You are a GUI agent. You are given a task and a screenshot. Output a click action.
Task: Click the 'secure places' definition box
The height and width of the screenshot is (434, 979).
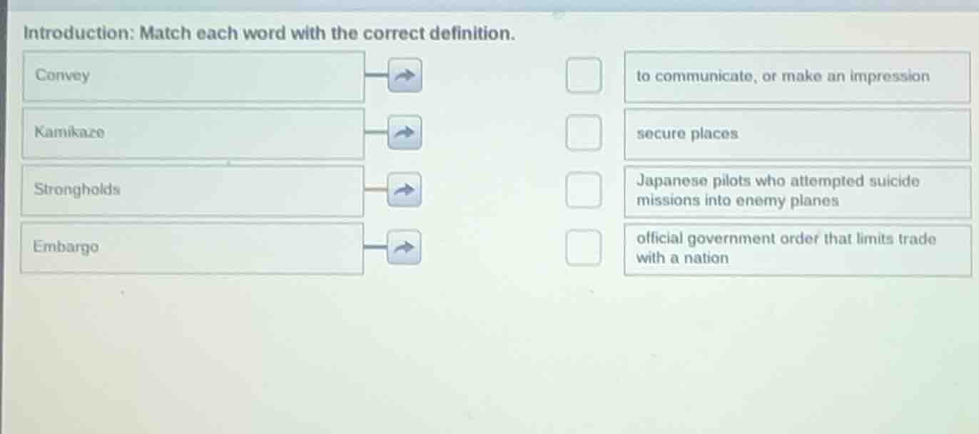797,134
